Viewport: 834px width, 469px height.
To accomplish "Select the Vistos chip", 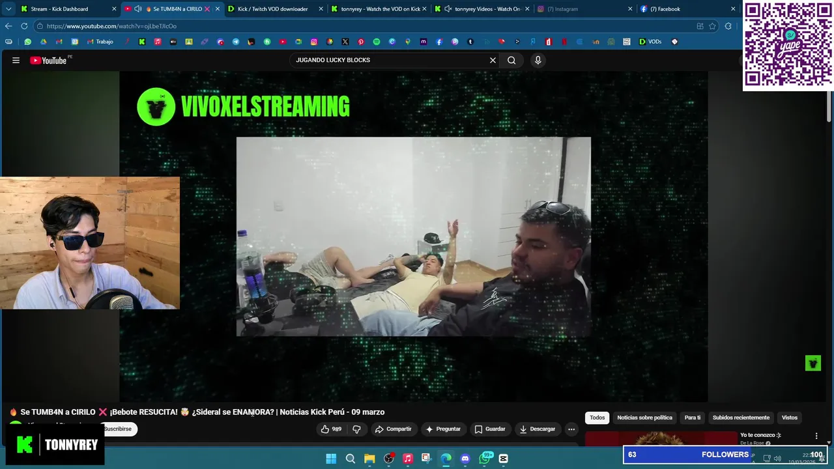I will pos(790,418).
